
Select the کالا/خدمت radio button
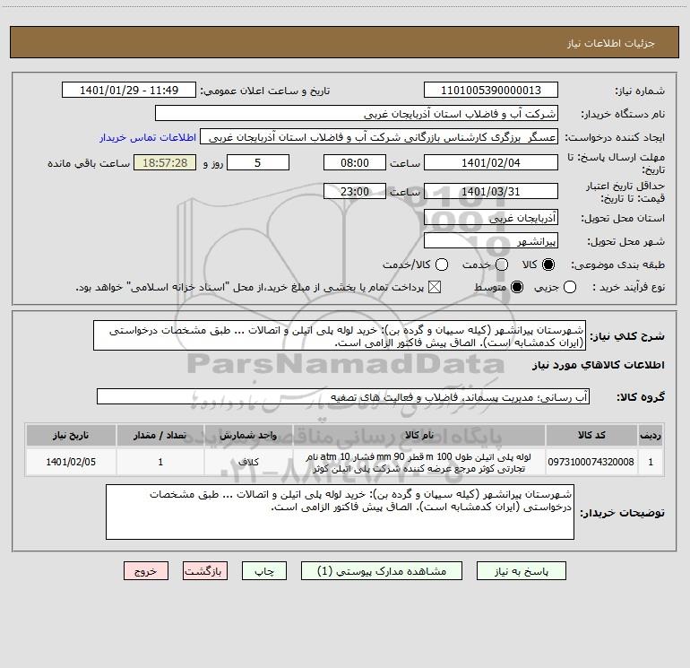pyautogui.click(x=442, y=265)
